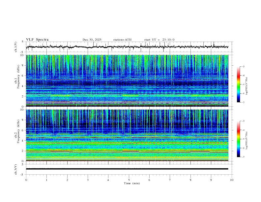Click the start UT 23:10:0 timestamp
The image size is (261, 202).
[x=159, y=40]
